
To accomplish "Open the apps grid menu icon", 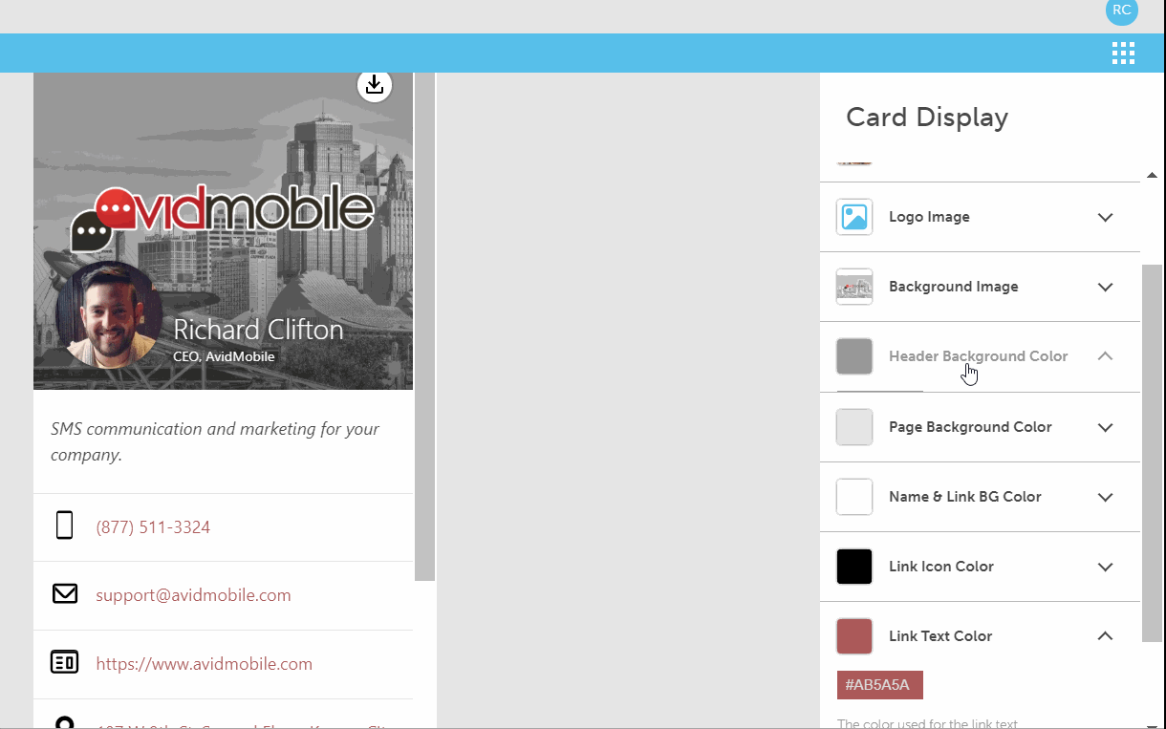I will (1123, 54).
